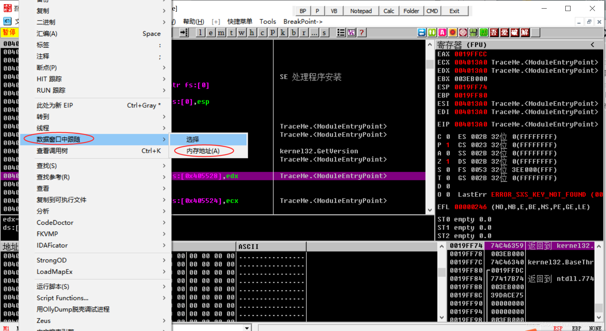Expand the 断点(P) submenu
Viewport: 606px width, 331px height.
coord(95,68)
